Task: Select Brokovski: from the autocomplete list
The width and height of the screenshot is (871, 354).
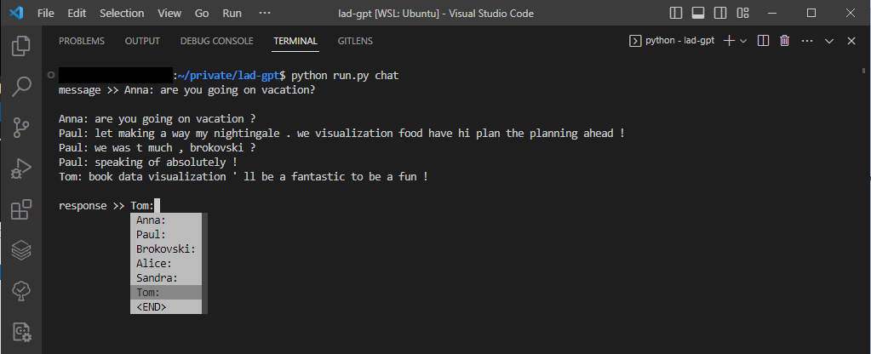Action: pos(166,249)
